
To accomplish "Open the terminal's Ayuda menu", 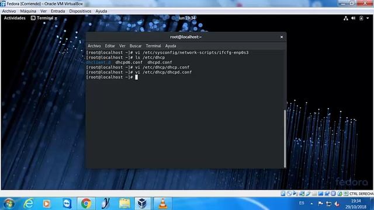I will coord(171,46).
